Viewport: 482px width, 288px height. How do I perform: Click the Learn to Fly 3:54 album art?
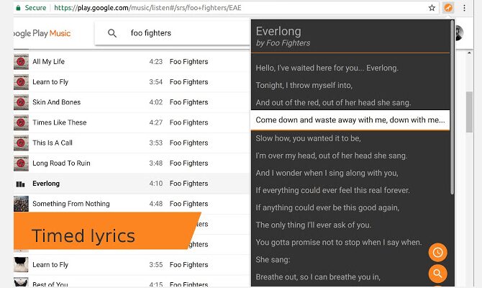click(x=21, y=82)
